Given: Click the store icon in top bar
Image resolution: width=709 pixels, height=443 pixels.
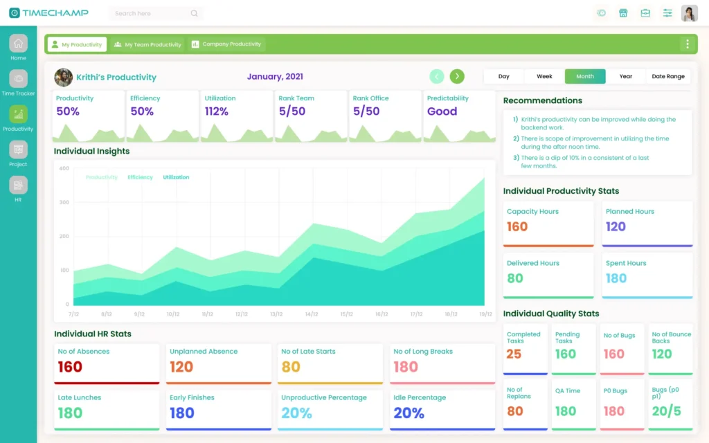Looking at the screenshot, I should pos(623,13).
